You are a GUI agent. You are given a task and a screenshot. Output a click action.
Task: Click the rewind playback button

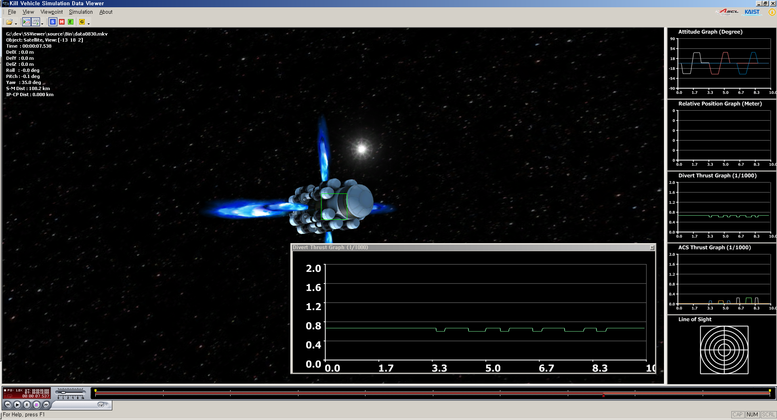pos(8,404)
